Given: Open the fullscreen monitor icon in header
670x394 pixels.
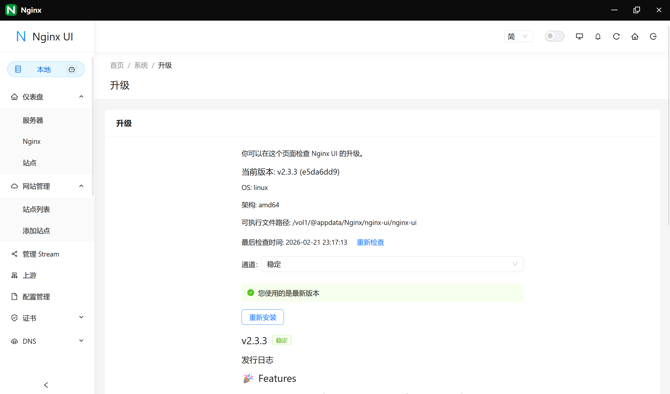Looking at the screenshot, I should click(x=579, y=36).
